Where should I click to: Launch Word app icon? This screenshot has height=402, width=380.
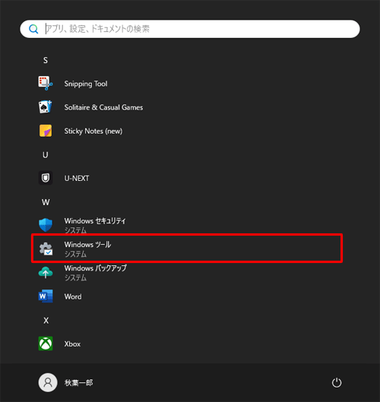tap(46, 296)
